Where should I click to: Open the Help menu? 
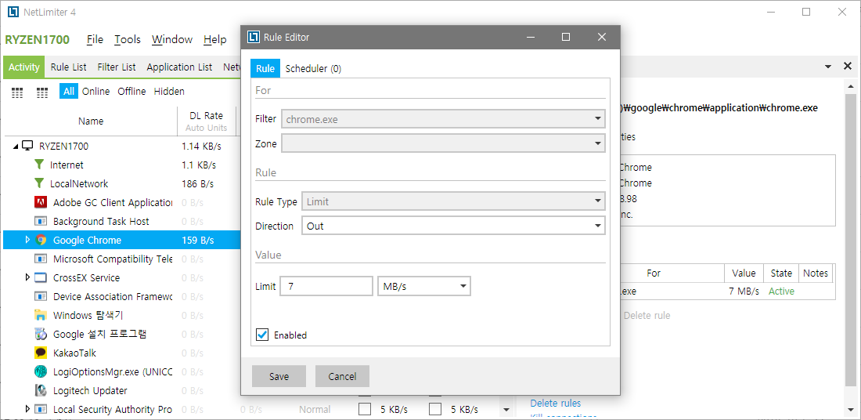pos(214,40)
